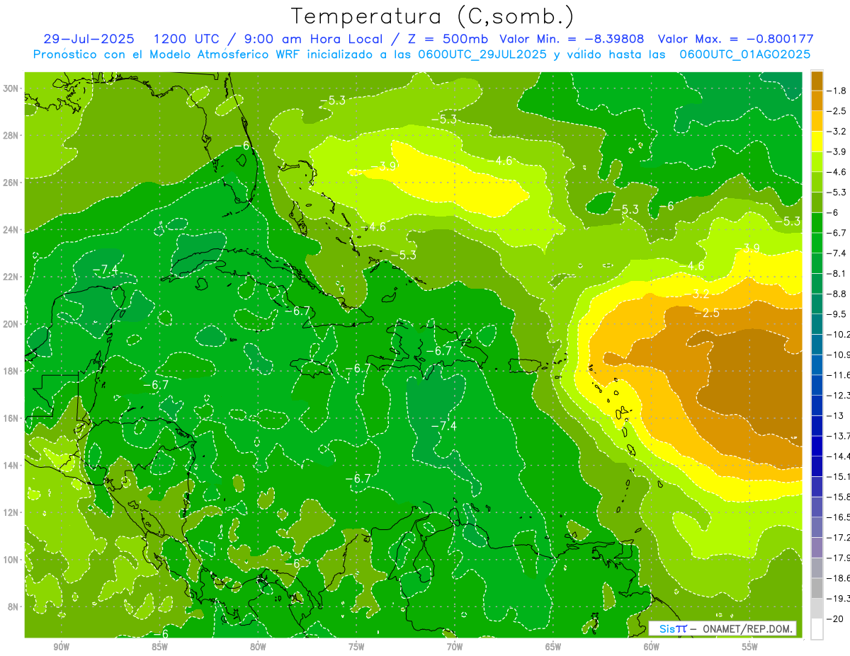This screenshot has height=656, width=850.
Task: Click the "1200 UTC" time text
Action: (x=187, y=39)
